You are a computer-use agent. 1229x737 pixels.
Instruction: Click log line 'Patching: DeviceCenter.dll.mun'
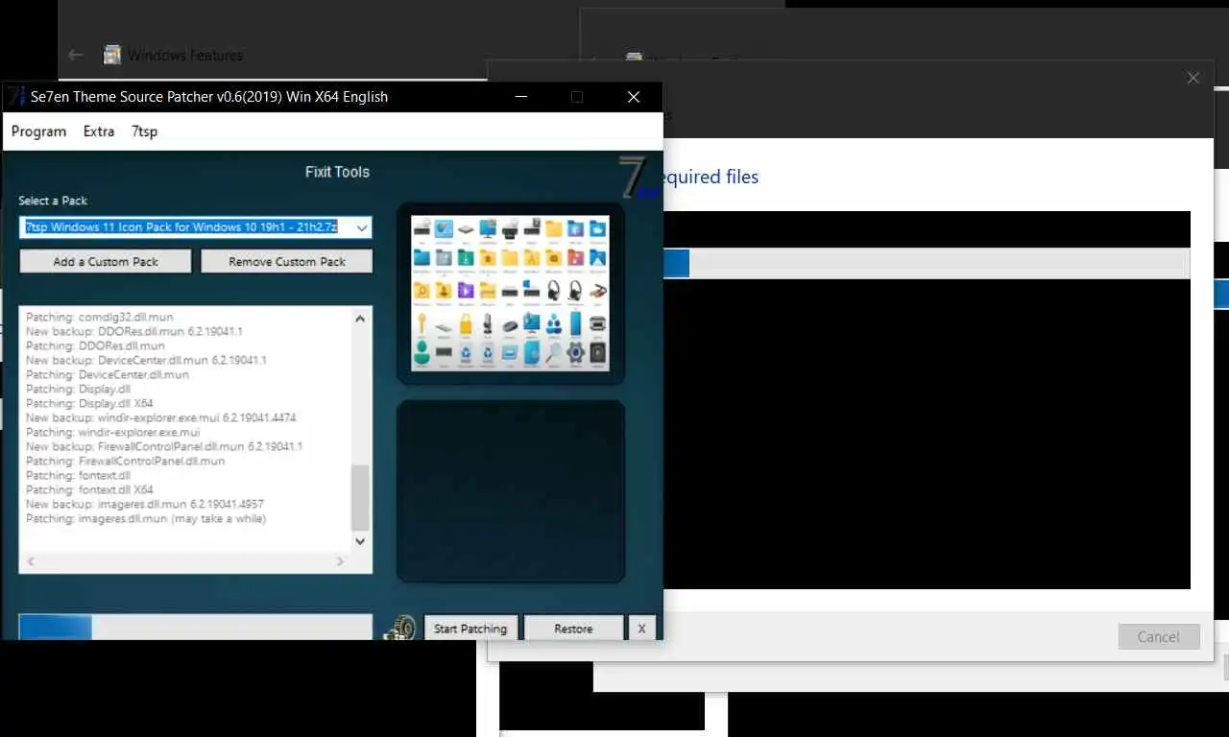108,374
